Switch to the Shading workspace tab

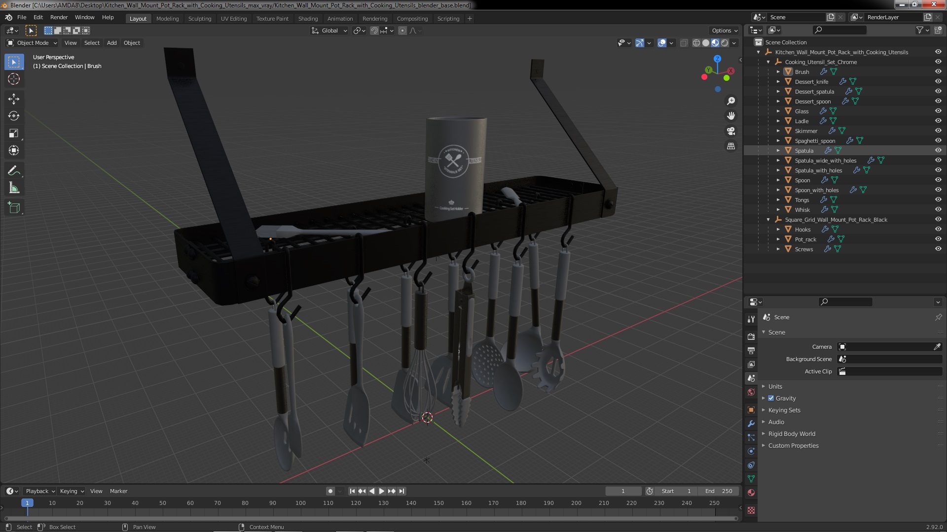click(x=308, y=18)
